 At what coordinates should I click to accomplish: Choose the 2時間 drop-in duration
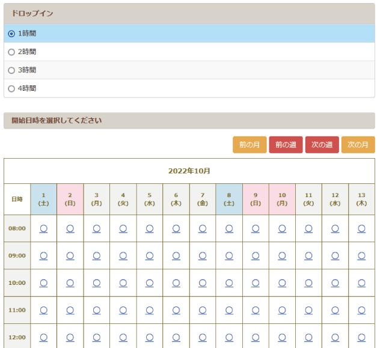[11, 52]
